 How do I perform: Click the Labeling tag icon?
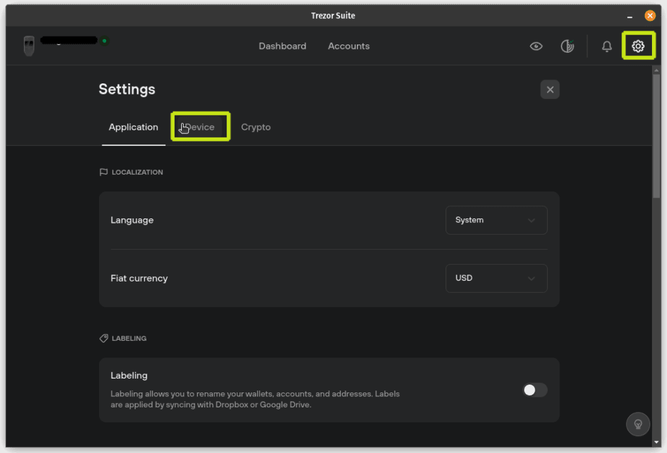point(103,338)
